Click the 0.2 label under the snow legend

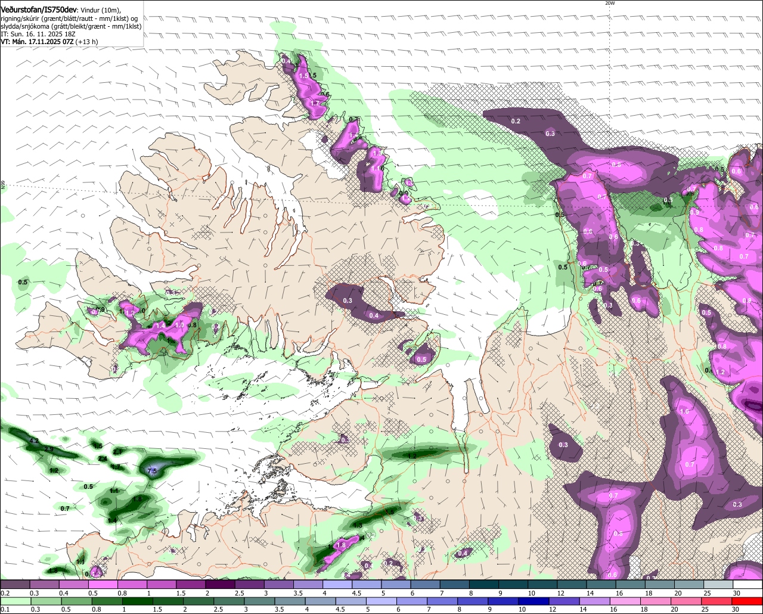coord(5,593)
